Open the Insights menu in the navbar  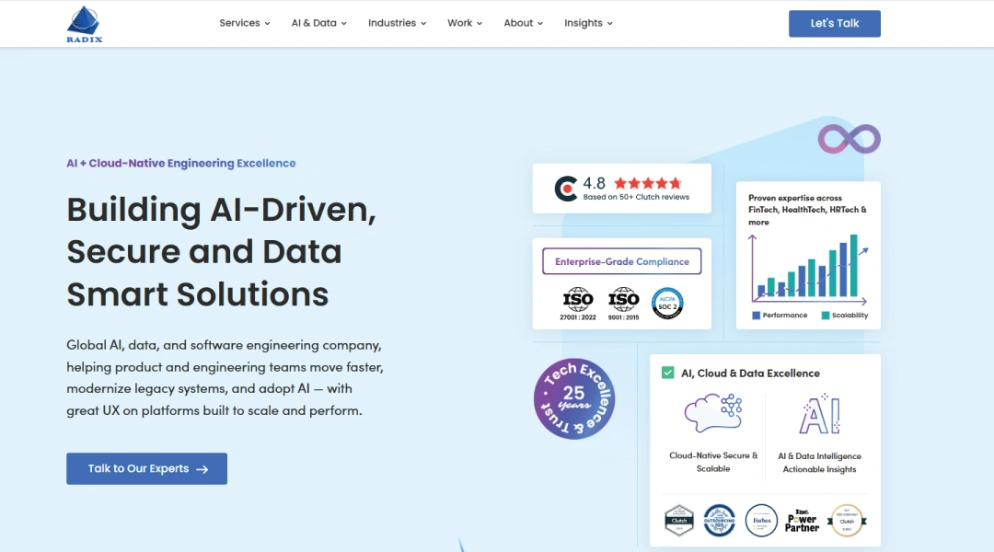[588, 23]
